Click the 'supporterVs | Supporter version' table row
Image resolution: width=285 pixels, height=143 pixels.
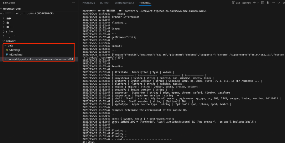pyautogui.click(x=146, y=95)
